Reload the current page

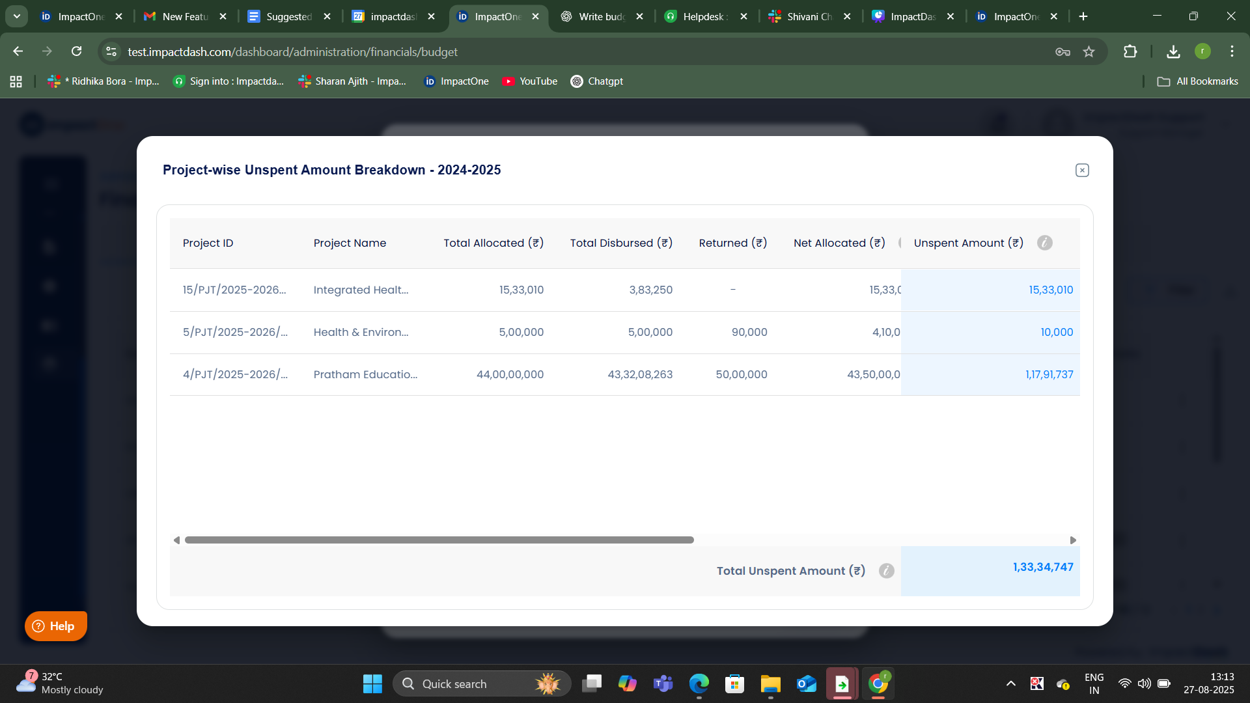pos(77,51)
